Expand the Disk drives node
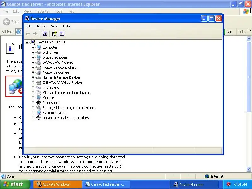Viewport: 252px width, 189px height. click(x=33, y=52)
